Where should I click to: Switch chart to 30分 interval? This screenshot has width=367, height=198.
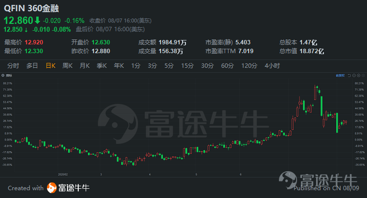207,66
